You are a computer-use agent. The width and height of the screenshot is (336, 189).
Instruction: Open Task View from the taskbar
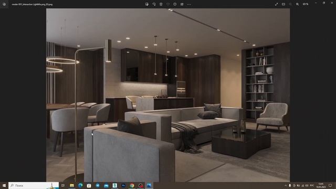pyautogui.click(x=63, y=185)
